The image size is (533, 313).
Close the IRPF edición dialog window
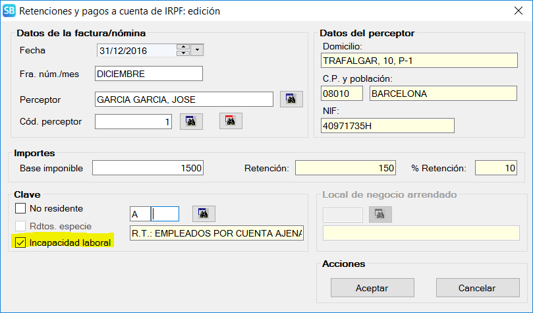click(517, 11)
